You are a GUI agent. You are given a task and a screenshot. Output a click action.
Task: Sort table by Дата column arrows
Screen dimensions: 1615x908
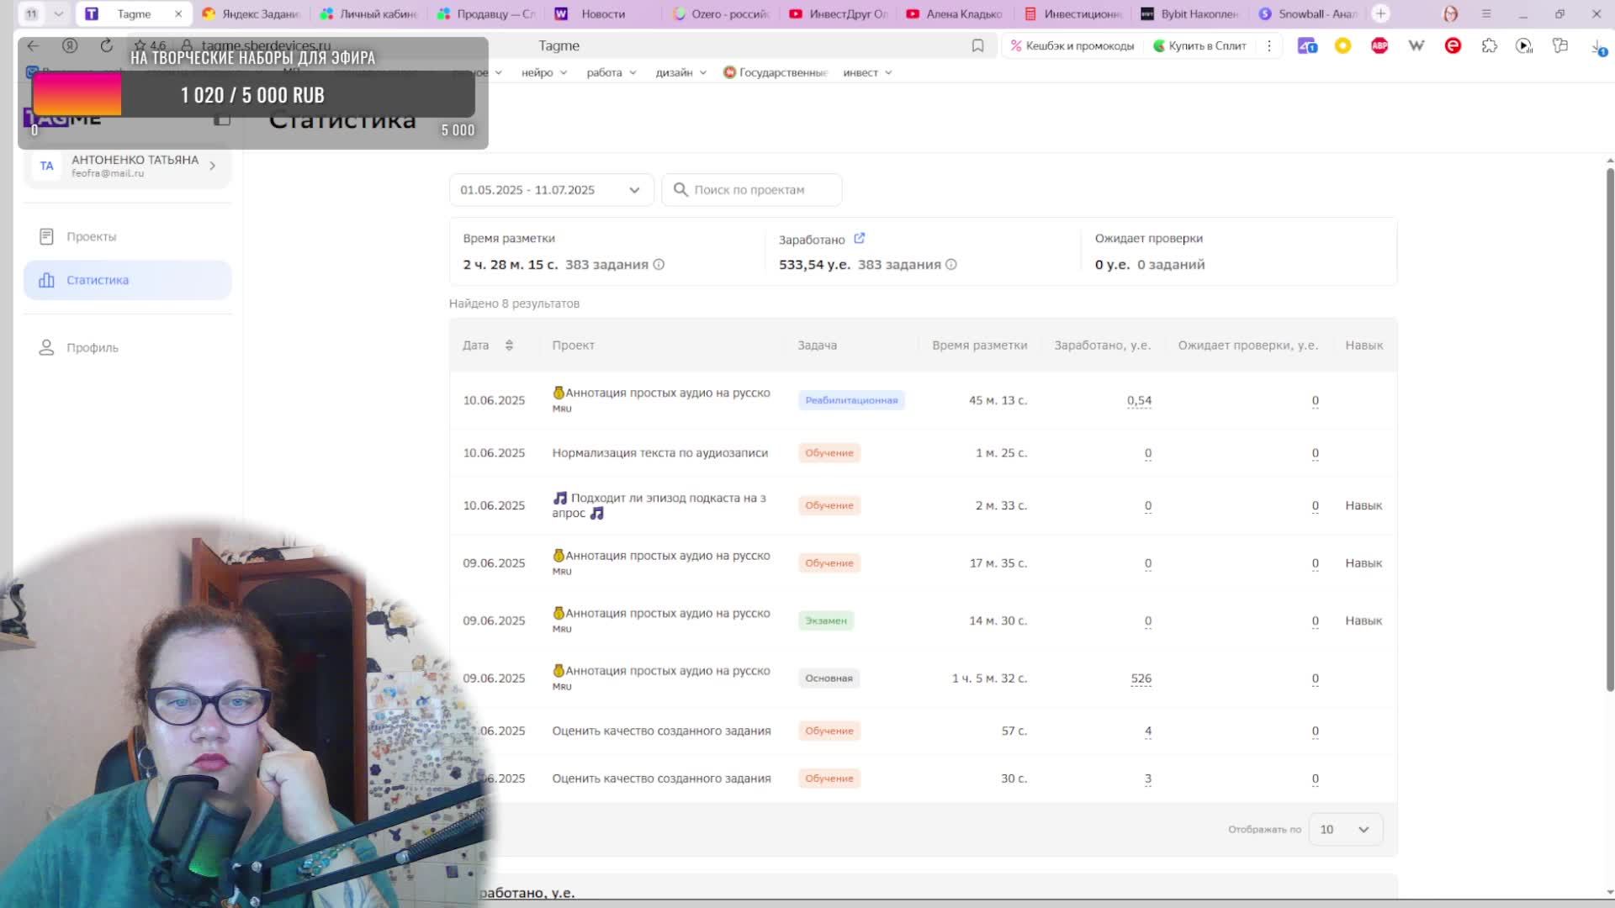pyautogui.click(x=509, y=346)
